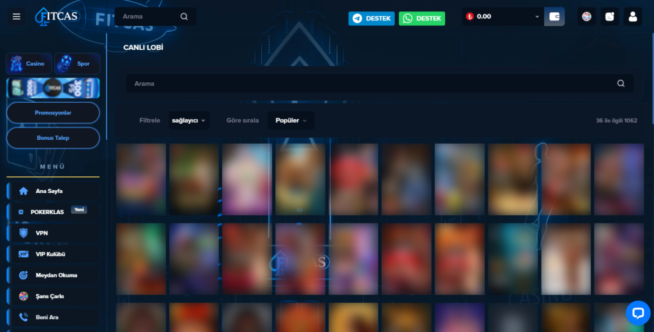654x332 pixels.
Task: Open Ana Sayfa menu item
Action: [x=53, y=191]
